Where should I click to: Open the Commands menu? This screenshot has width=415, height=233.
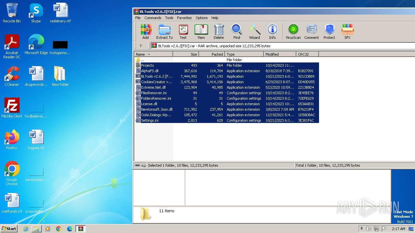[153, 18]
